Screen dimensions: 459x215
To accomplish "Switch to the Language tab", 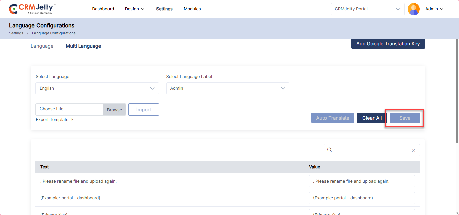I will 42,46.
